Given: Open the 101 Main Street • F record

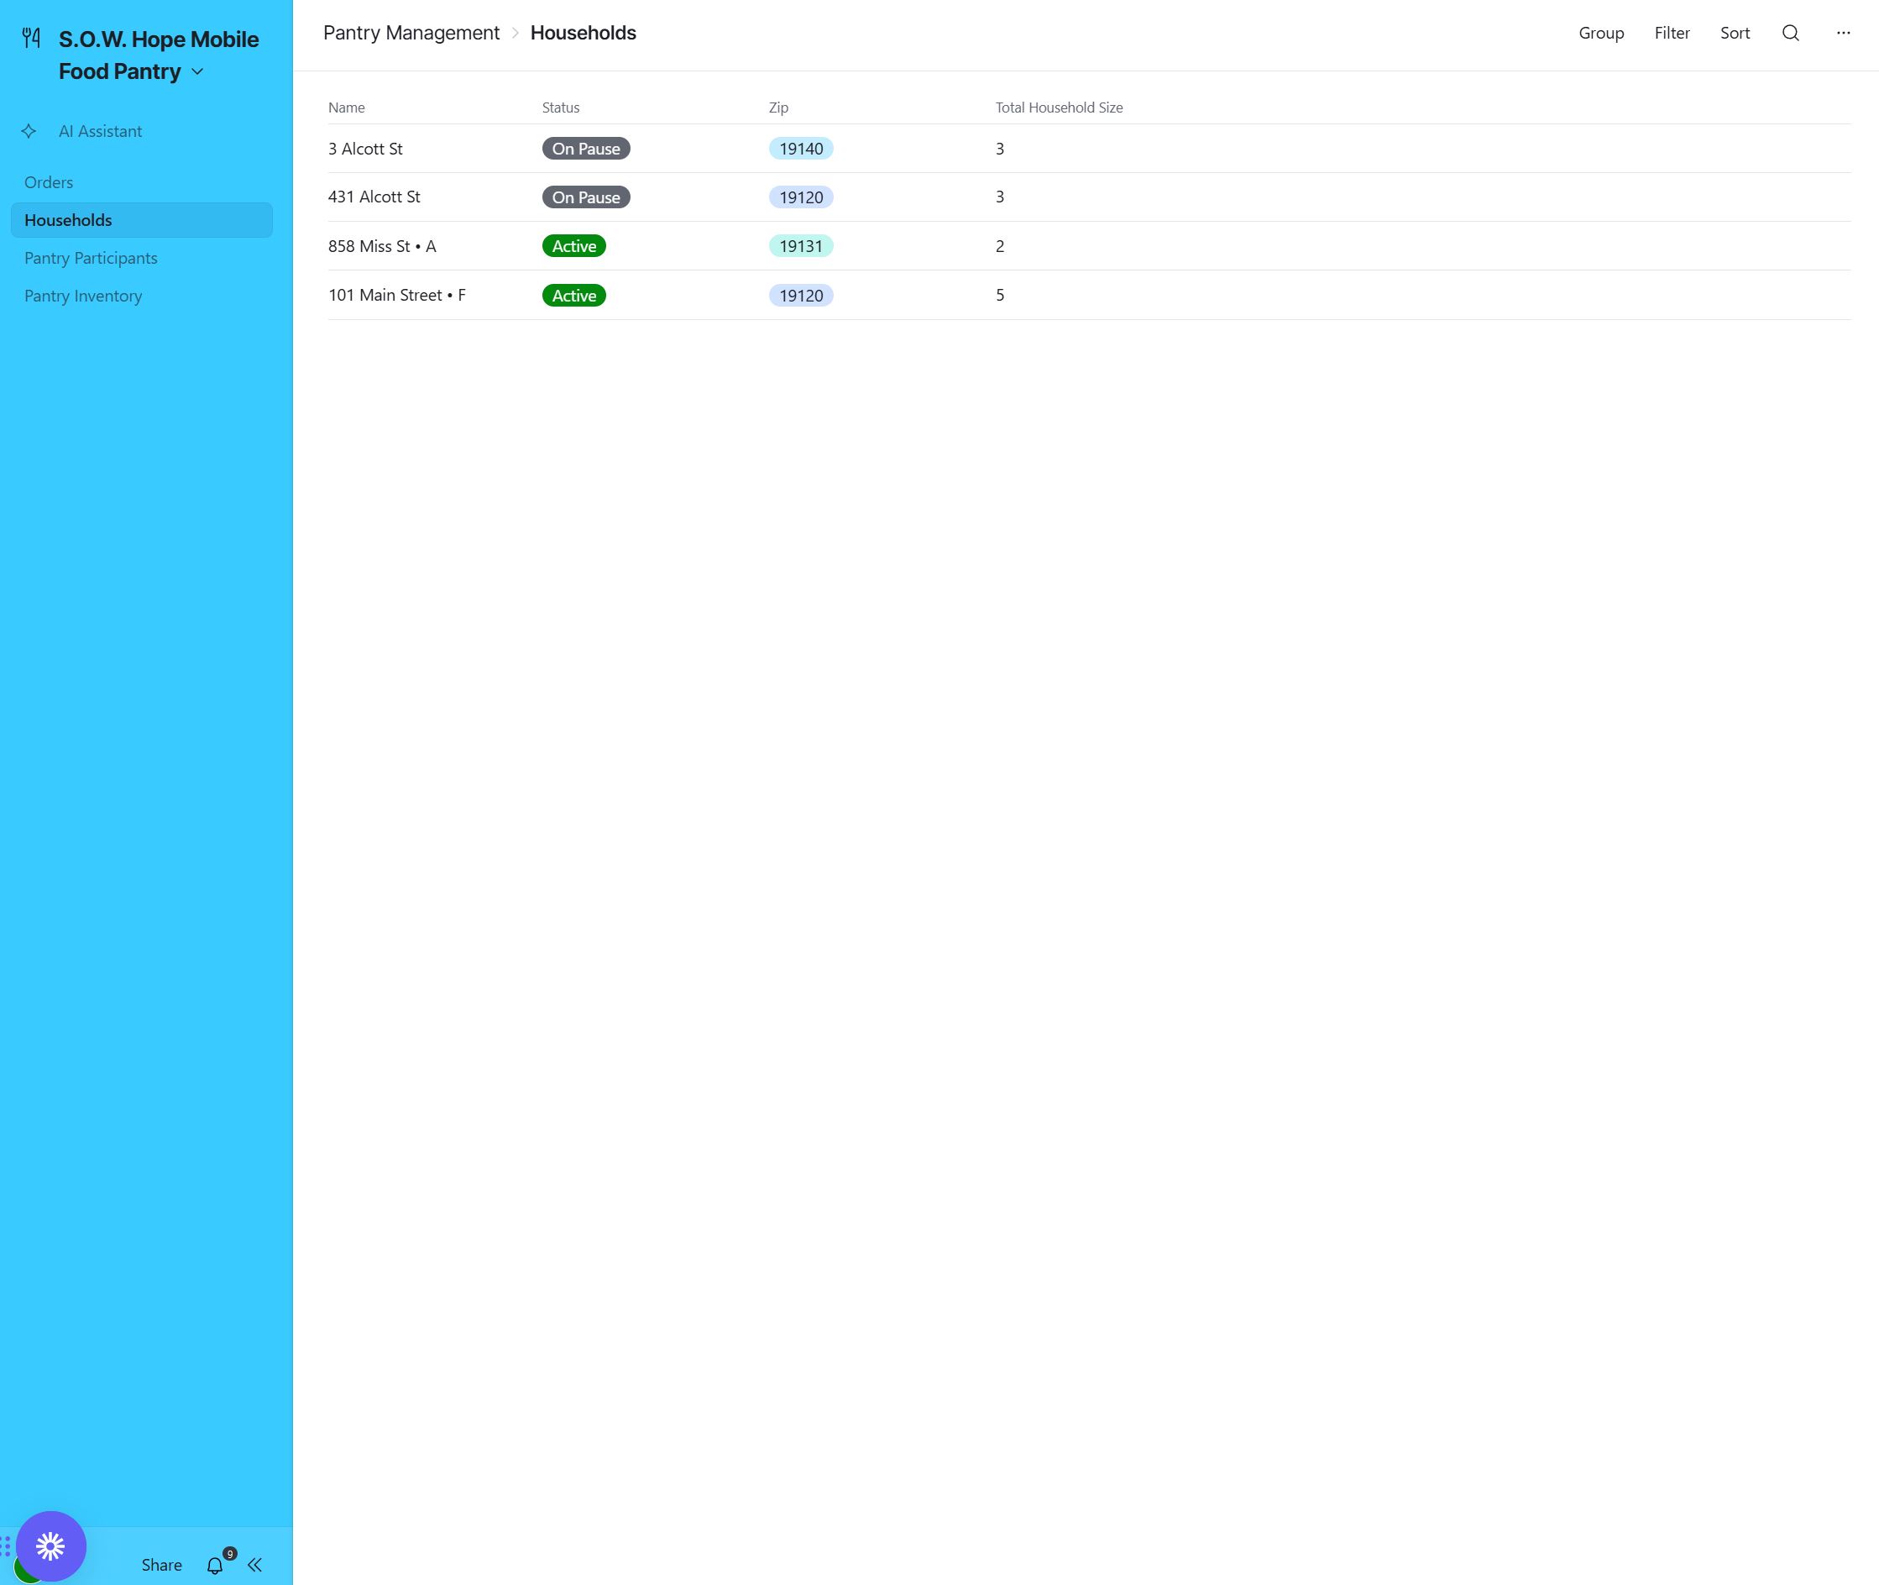Looking at the screenshot, I should (x=396, y=295).
